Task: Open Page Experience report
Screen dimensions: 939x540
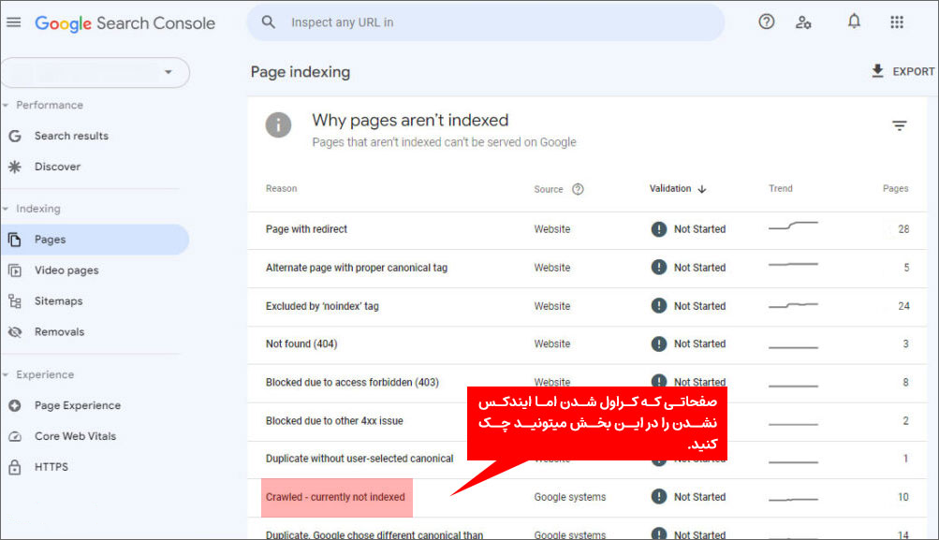Action: 78,405
